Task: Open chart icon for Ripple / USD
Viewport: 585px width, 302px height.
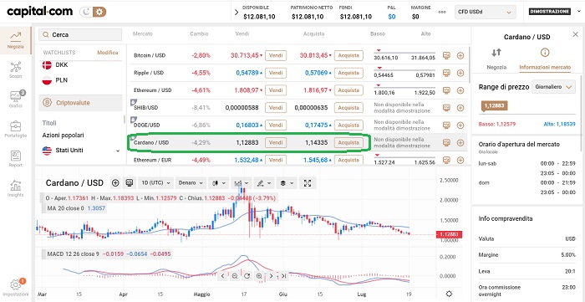Action: click(x=446, y=73)
